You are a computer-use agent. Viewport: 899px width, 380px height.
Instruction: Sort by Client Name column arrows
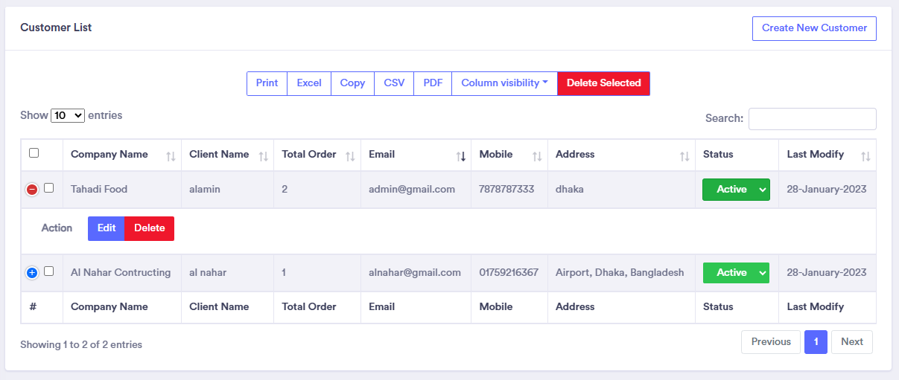pos(263,156)
